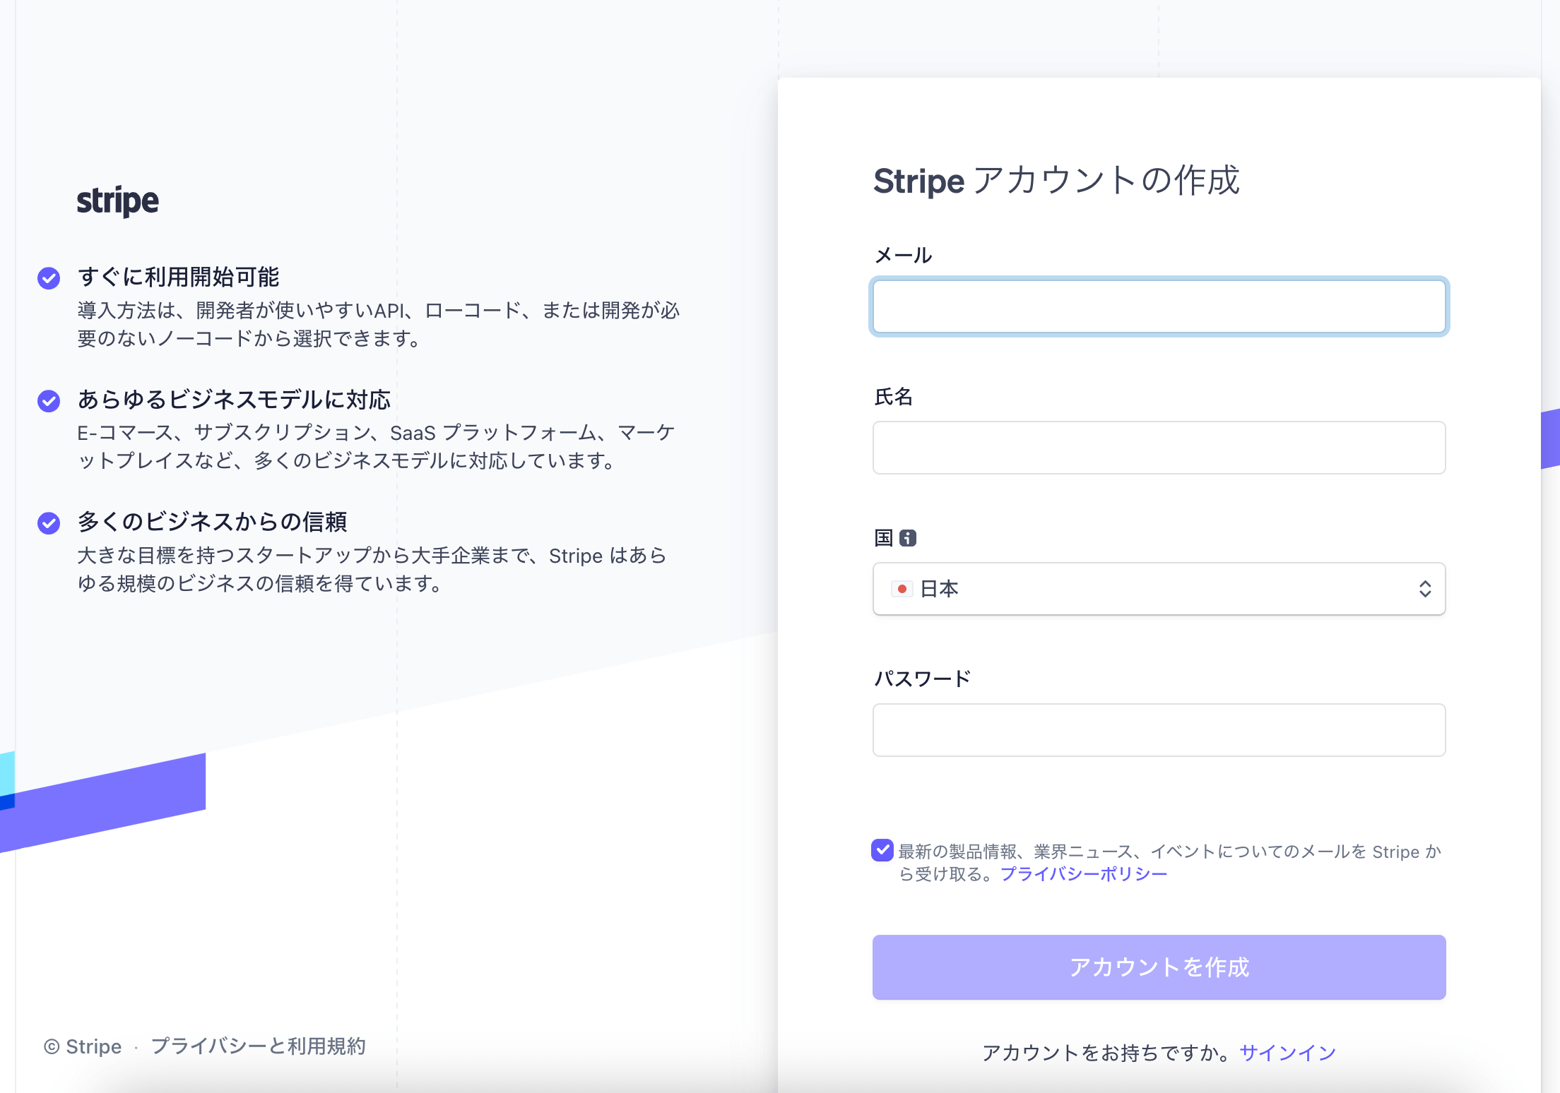This screenshot has height=1093, width=1560.
Task: Click the description beginning 大きな目標を持つスタートアップ
Action: [x=372, y=569]
